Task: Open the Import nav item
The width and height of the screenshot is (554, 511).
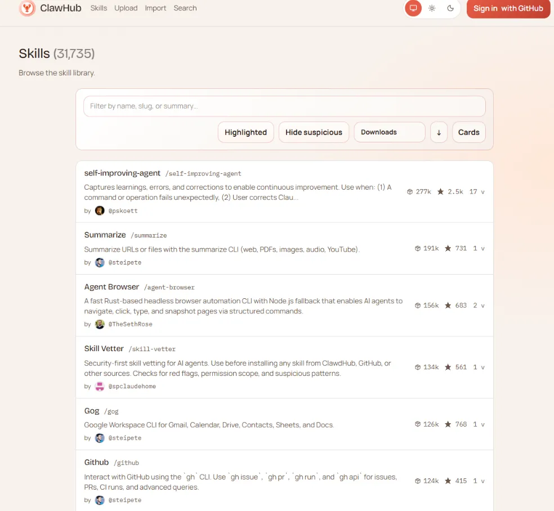Action: (x=155, y=8)
